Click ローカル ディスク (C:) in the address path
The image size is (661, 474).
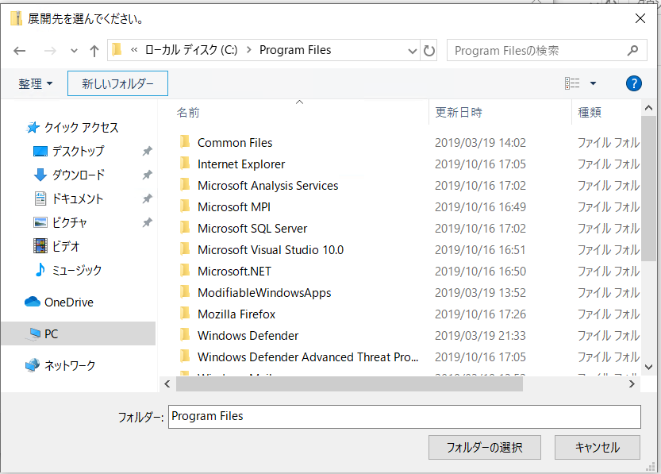191,50
